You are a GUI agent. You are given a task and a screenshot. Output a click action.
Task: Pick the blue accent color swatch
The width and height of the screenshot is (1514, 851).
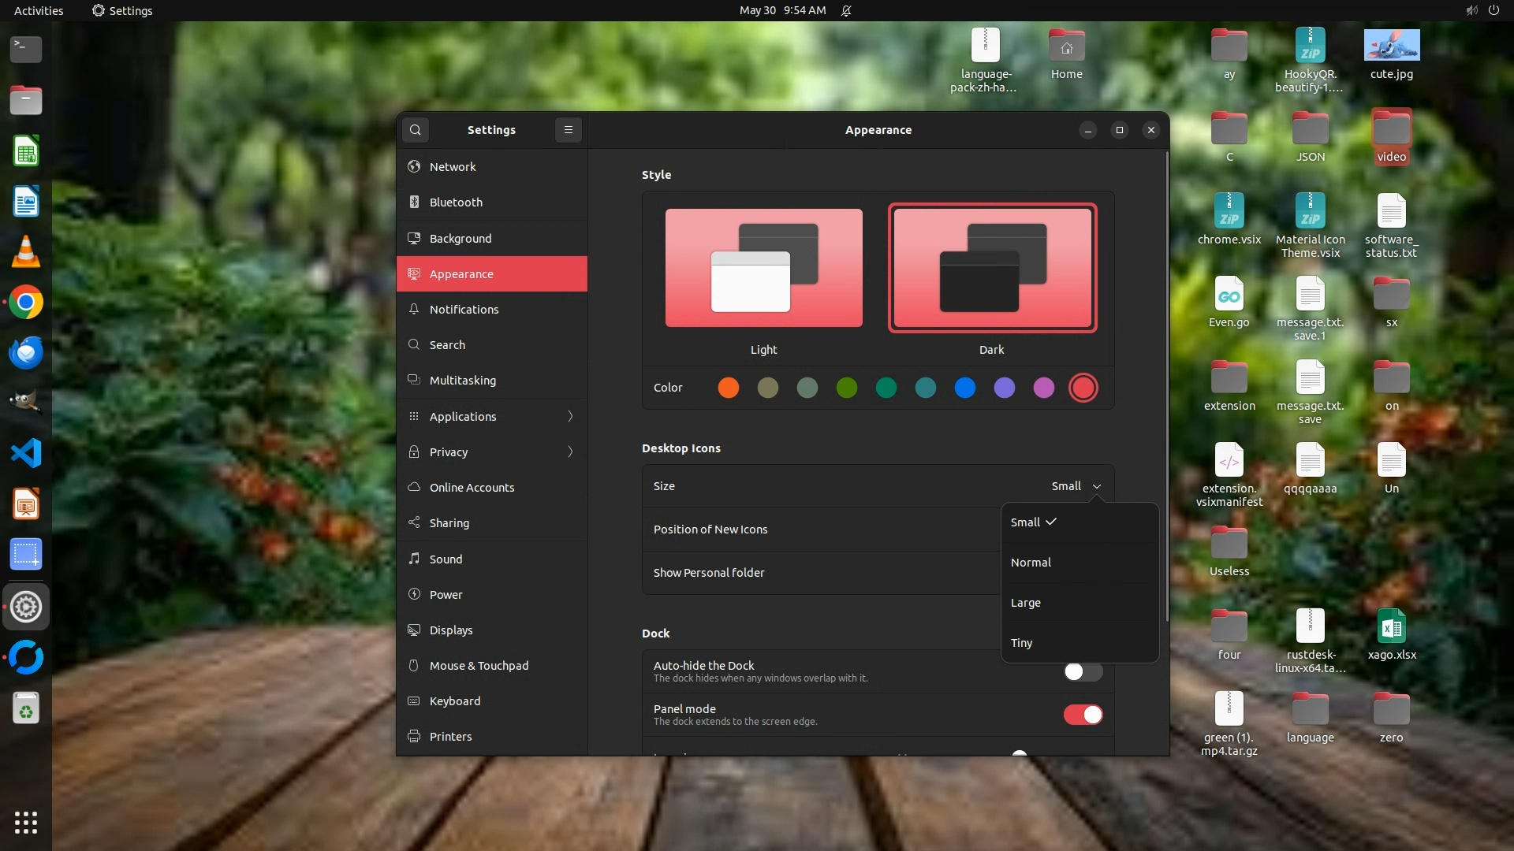[x=964, y=388]
